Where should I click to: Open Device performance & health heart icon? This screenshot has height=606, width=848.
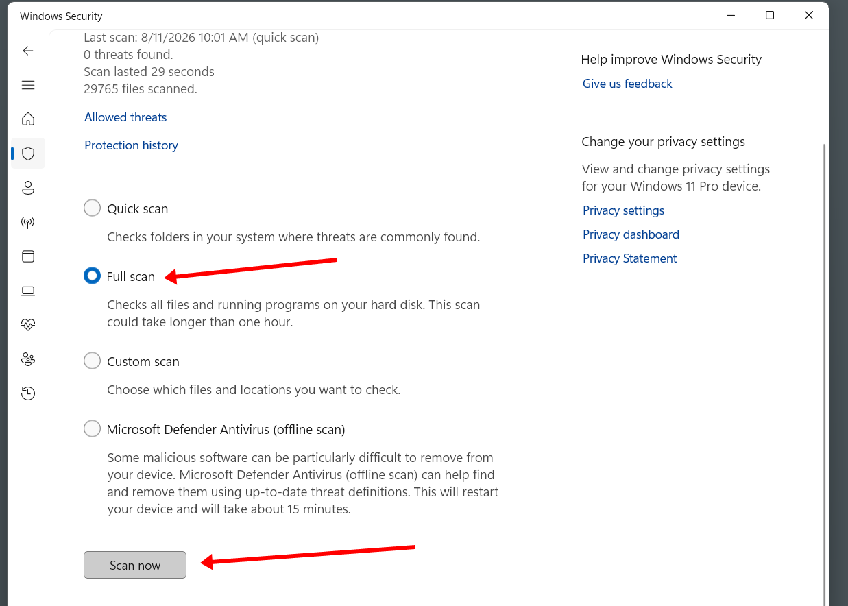[x=28, y=325]
